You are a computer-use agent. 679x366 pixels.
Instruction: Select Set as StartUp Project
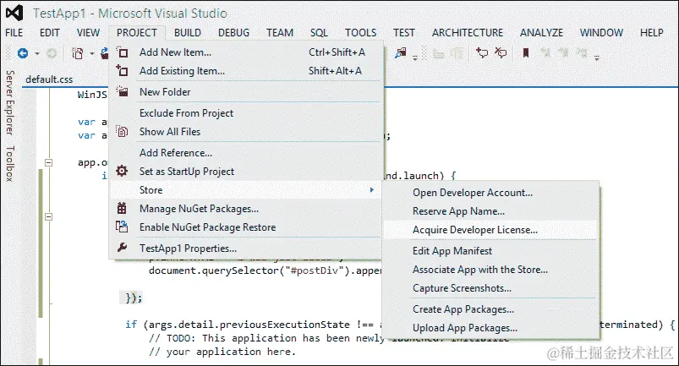(x=245, y=172)
